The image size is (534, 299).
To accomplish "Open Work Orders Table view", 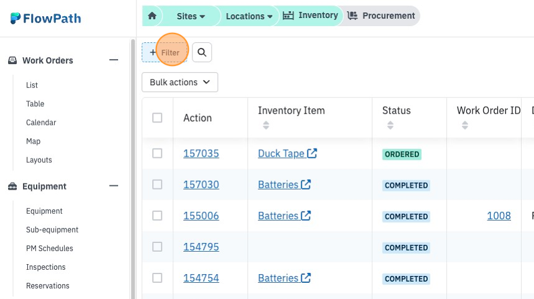I will click(x=35, y=104).
